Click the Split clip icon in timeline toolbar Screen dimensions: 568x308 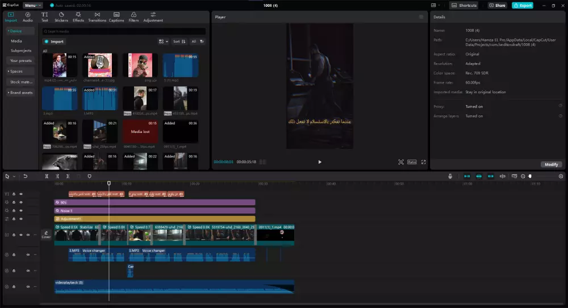[47, 176]
